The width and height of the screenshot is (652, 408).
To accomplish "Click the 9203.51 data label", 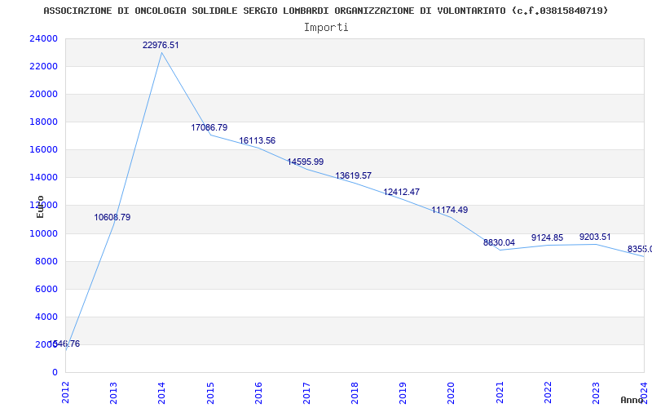I will [x=595, y=237].
